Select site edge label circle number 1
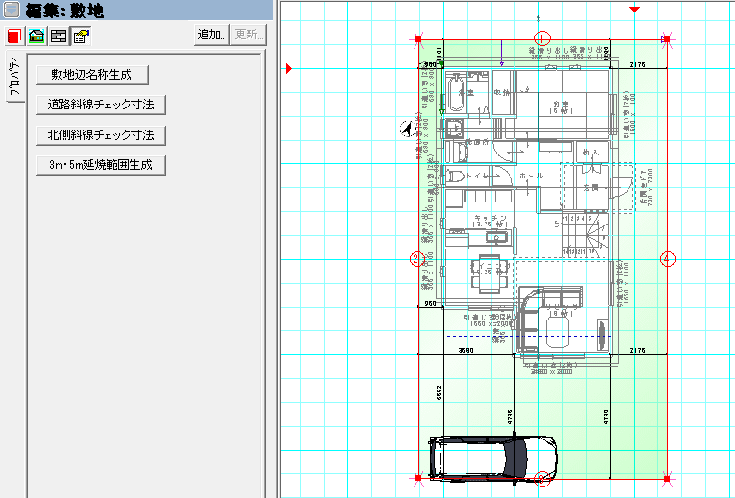 click(542, 38)
